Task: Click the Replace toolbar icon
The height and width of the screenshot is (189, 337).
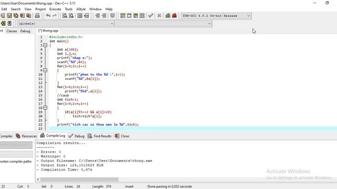Action: 71,16
